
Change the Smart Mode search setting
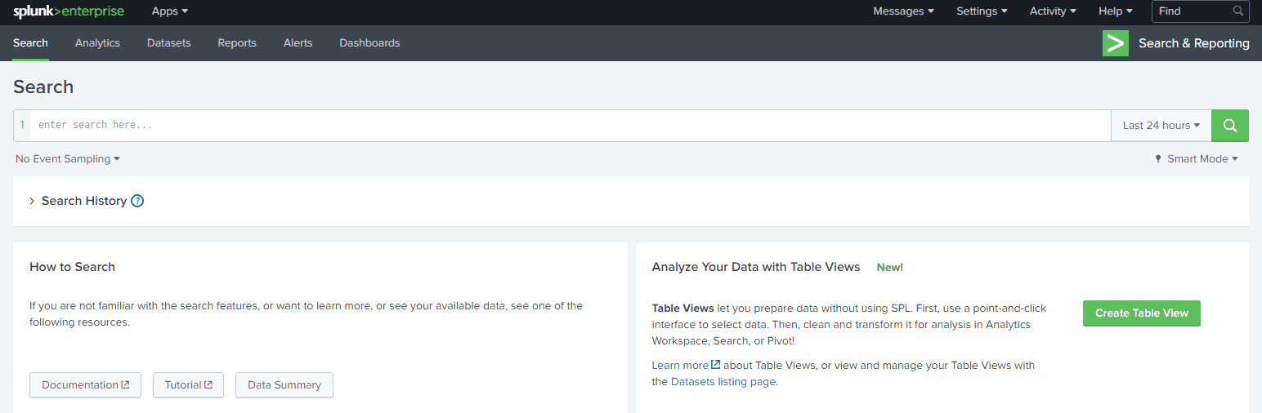(x=1196, y=159)
